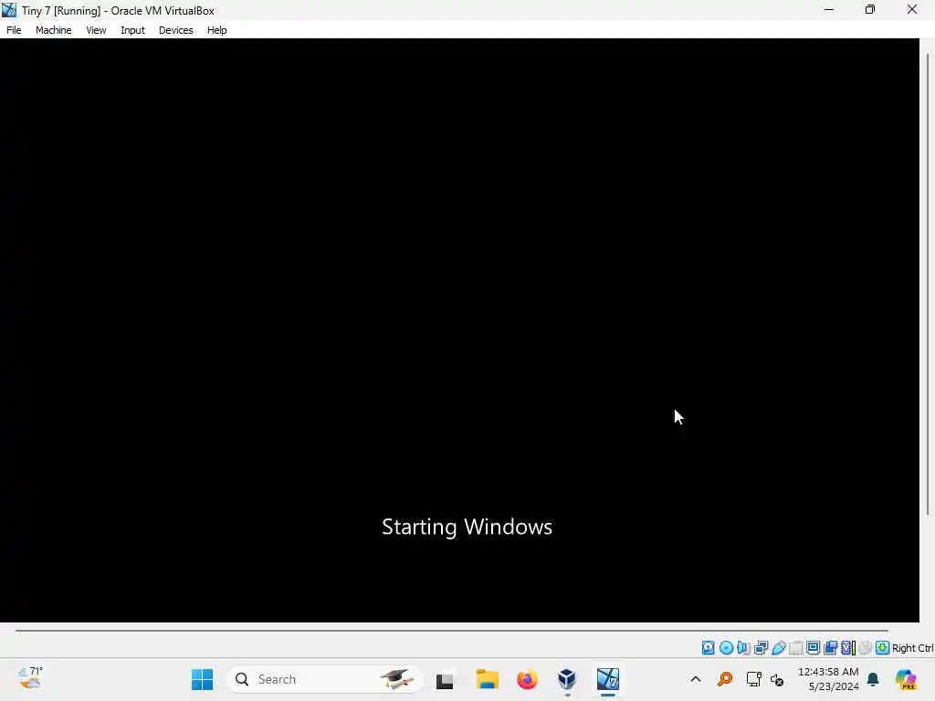Screen dimensions: 935x701
Task: Launch Firefox from the taskbar
Action: [x=527, y=679]
